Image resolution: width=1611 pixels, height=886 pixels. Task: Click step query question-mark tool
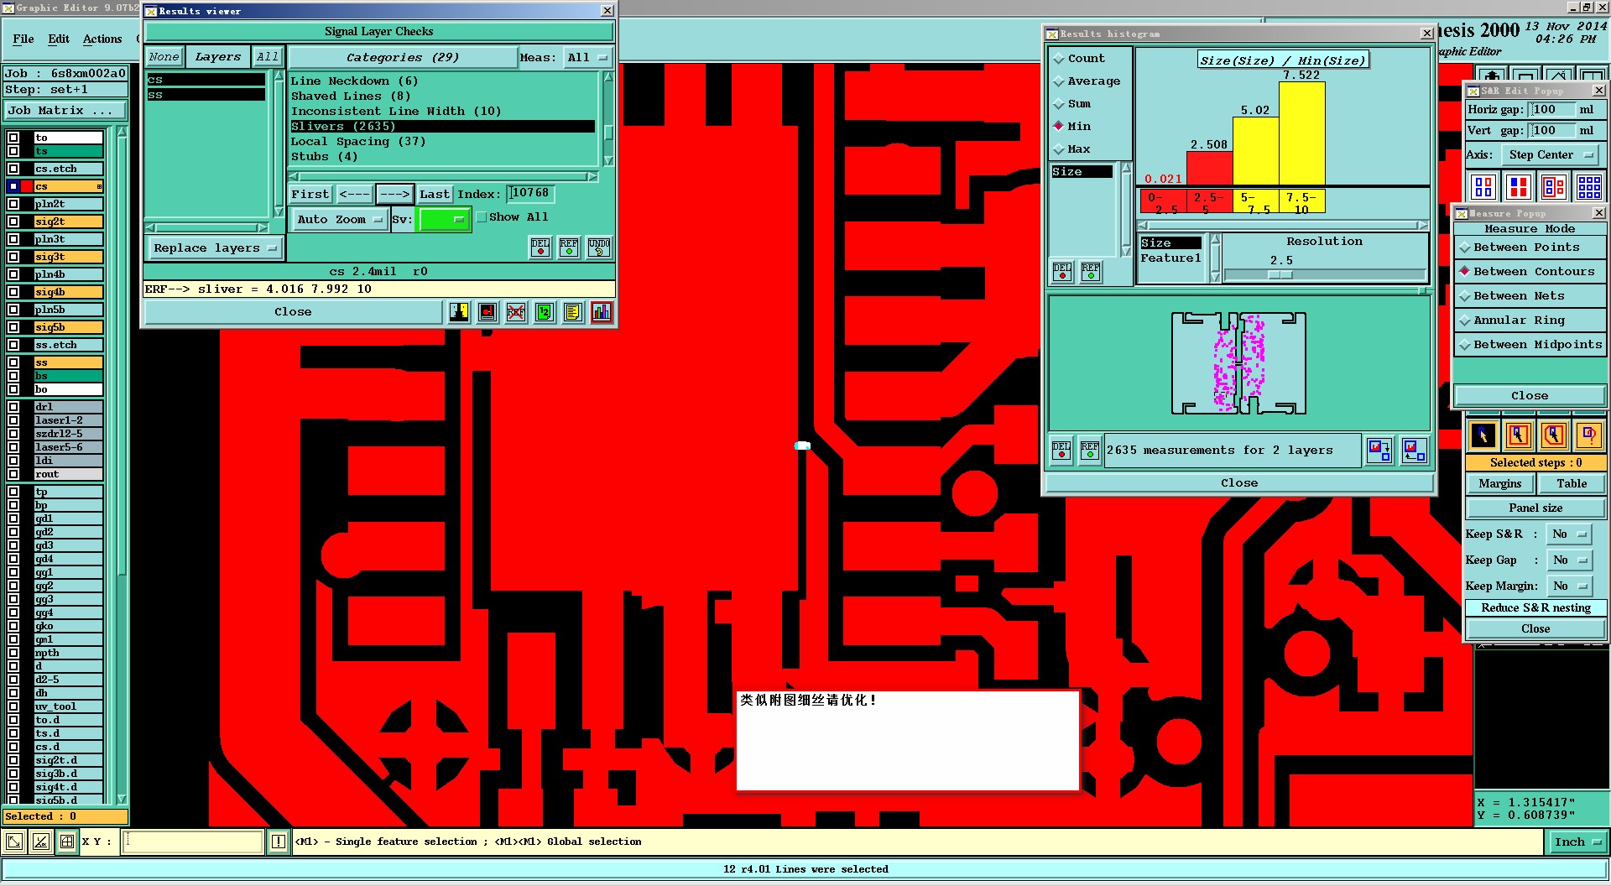[1589, 435]
